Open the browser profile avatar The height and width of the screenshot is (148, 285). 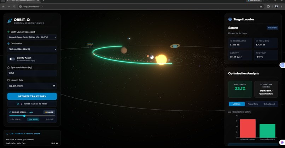click(x=276, y=7)
